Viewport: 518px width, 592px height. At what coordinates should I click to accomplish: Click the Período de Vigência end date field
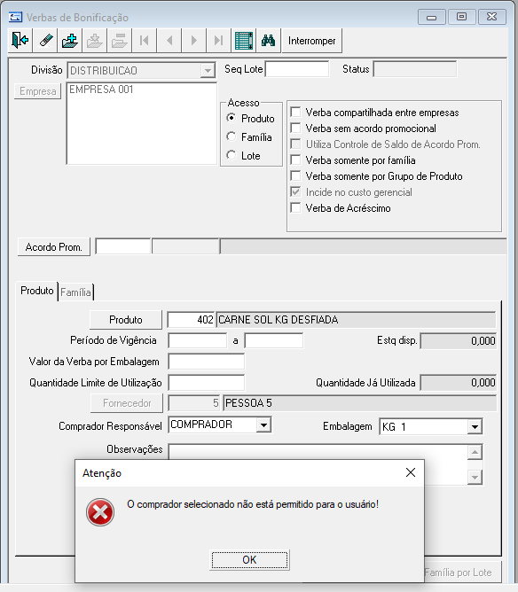pos(274,340)
